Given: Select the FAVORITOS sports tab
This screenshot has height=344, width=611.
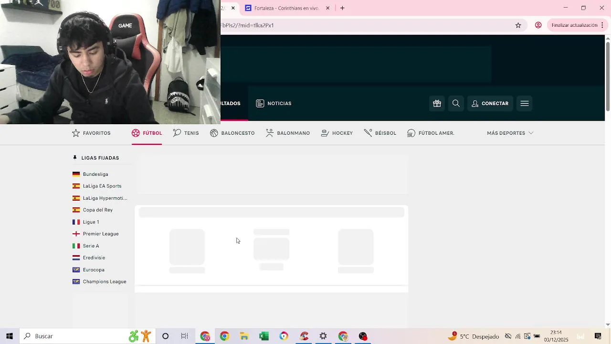Looking at the screenshot, I should tap(91, 133).
